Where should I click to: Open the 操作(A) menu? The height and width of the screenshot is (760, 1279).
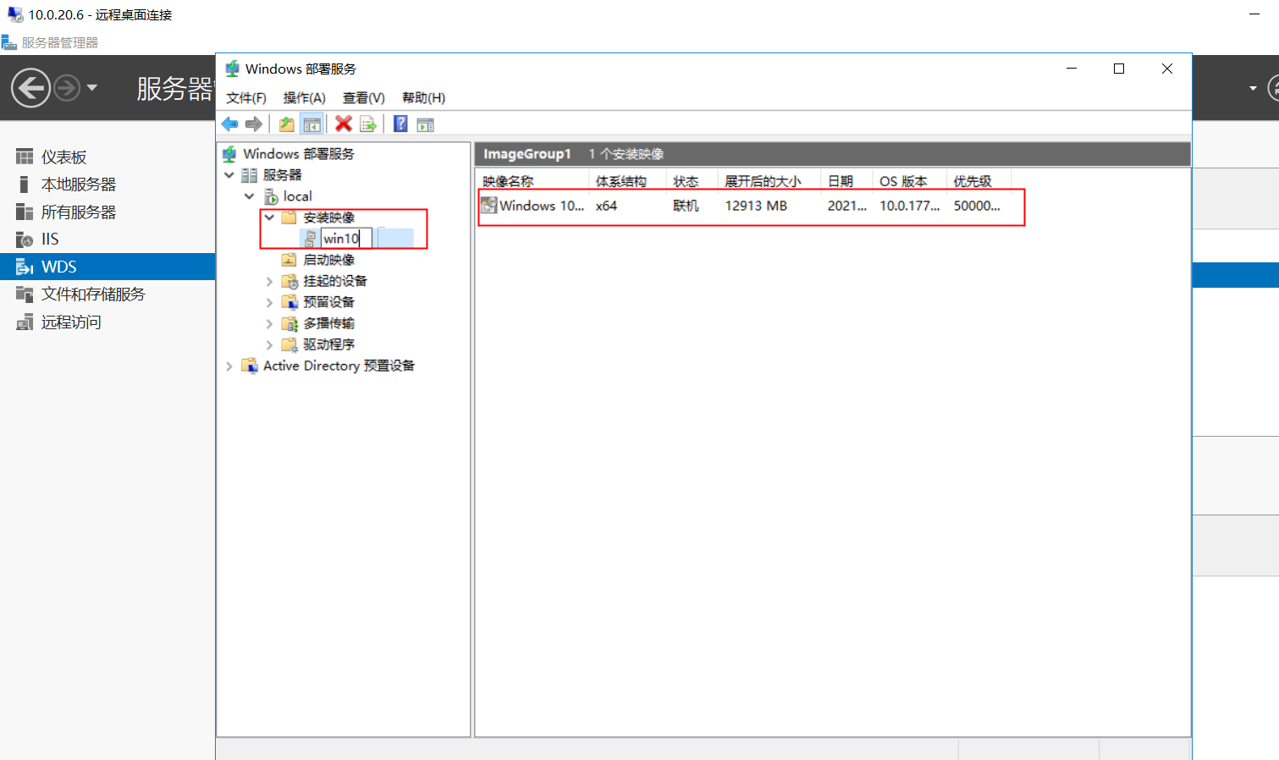tap(304, 97)
